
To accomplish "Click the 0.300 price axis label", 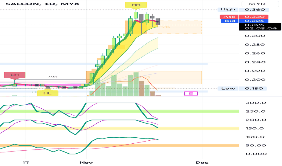I will 255,36.
